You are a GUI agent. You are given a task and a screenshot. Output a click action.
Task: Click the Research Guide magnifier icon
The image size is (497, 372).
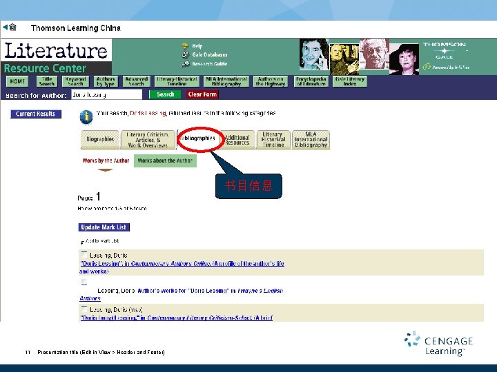coord(185,64)
